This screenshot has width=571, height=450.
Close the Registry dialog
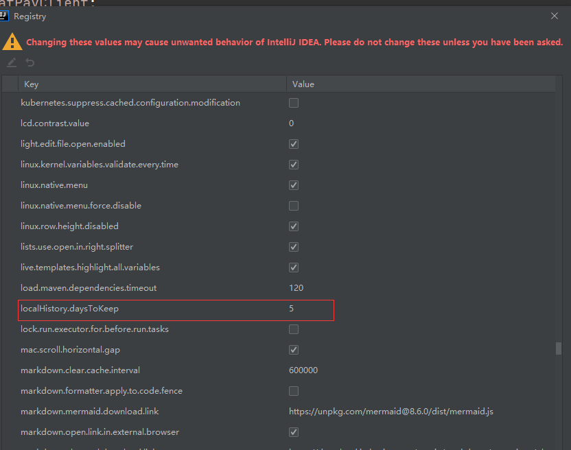[x=555, y=16]
